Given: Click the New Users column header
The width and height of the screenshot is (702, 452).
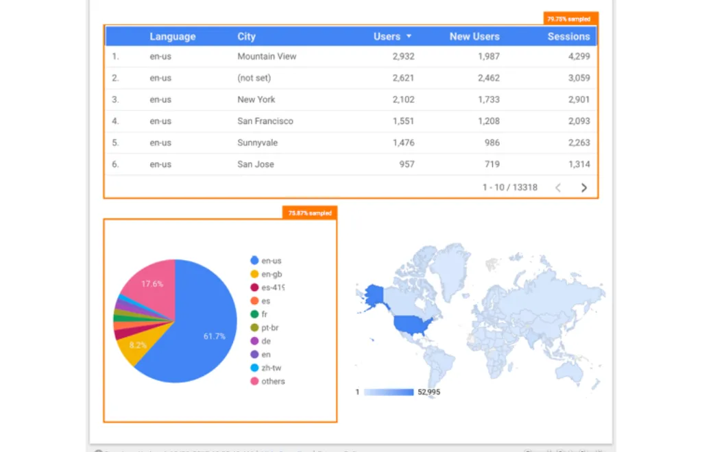Looking at the screenshot, I should point(474,37).
